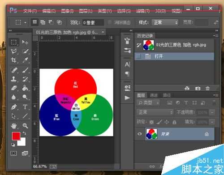Viewport: 224px width, 175px height.
Task: Click the camera icon for a new snapshot
Action: [x=198, y=88]
